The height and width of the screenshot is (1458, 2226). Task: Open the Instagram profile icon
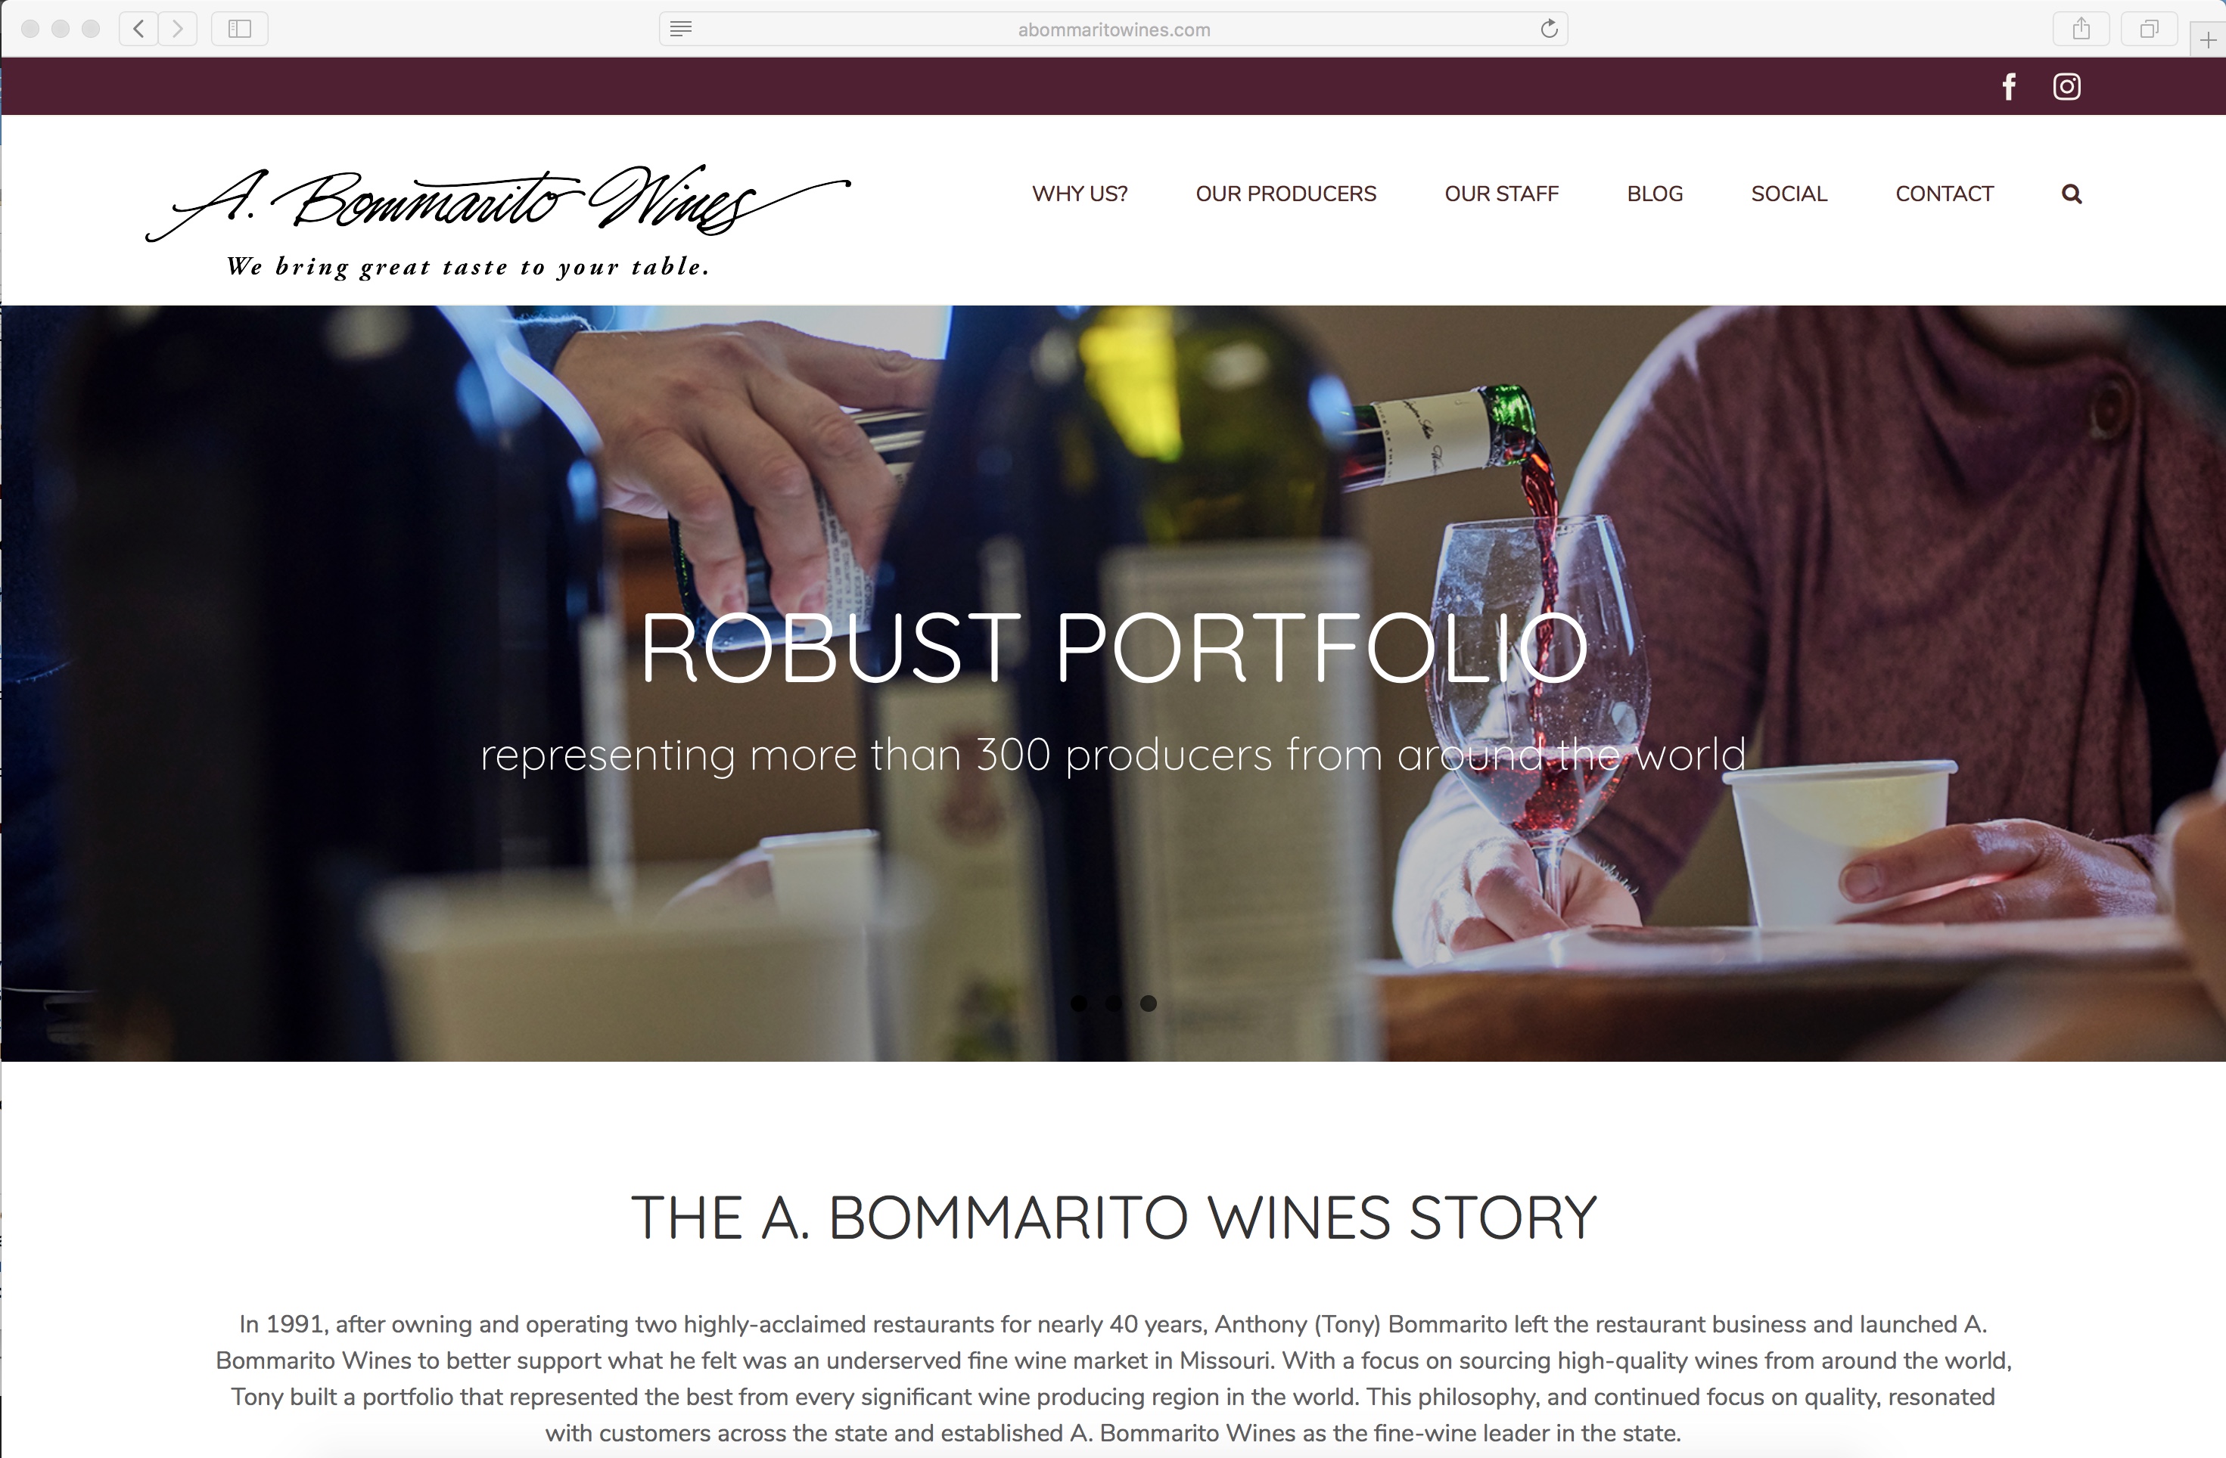(x=2066, y=87)
